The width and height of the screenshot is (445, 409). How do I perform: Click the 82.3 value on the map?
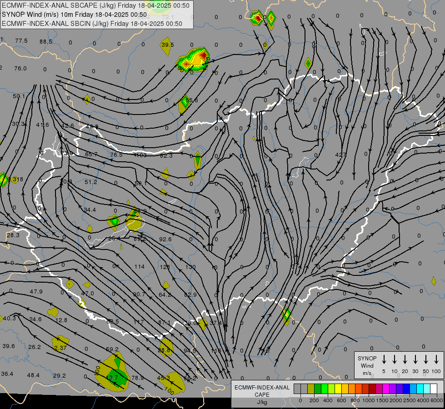click(x=166, y=155)
